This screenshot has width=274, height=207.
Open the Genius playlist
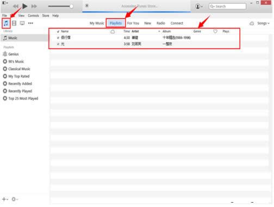pyautogui.click(x=14, y=54)
